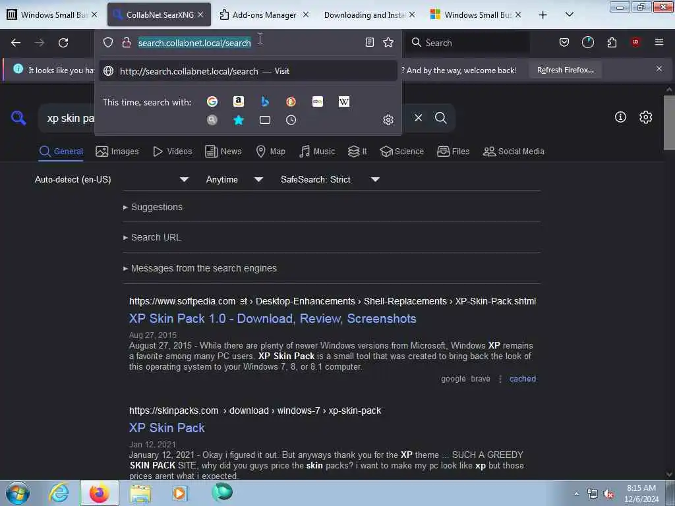Select the Images search category
The height and width of the screenshot is (506, 675).
tap(117, 152)
